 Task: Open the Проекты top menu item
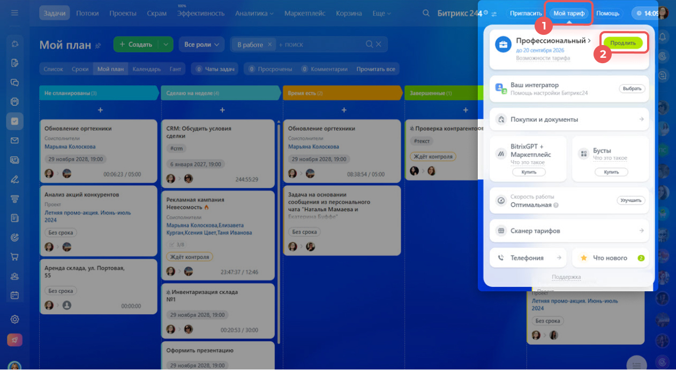coord(123,13)
